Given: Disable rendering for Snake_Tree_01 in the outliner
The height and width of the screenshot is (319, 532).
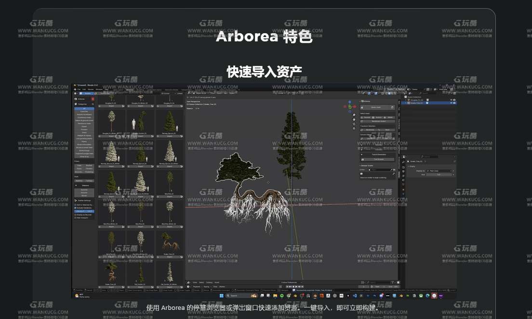Looking at the screenshot, I should pos(454,103).
